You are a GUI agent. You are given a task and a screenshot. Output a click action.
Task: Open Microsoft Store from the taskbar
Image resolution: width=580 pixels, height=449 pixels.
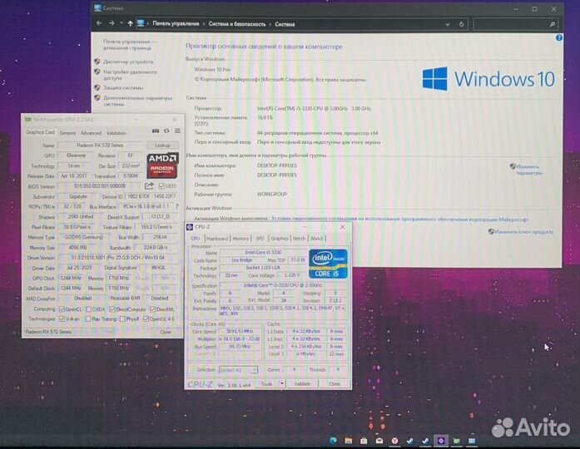point(364,441)
